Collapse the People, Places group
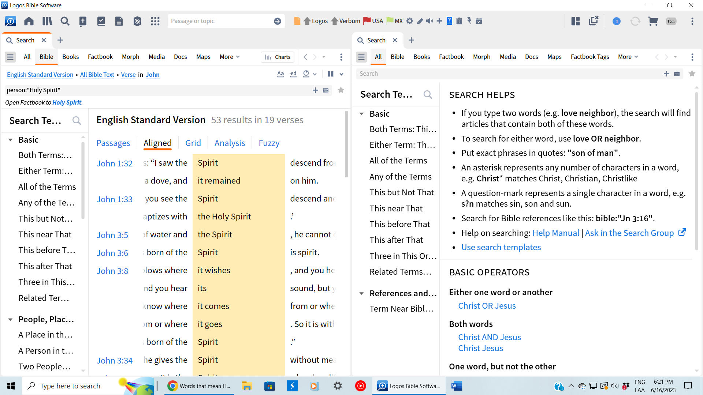 click(11, 319)
